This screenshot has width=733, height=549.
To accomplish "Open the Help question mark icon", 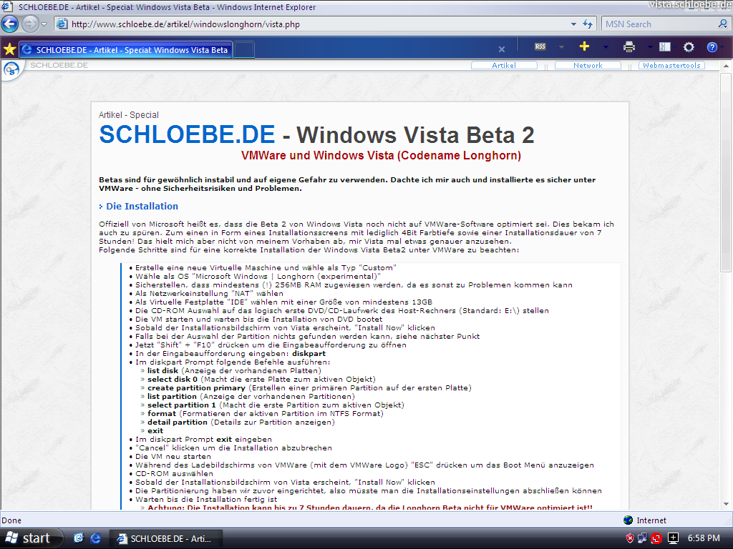I will coord(712,47).
